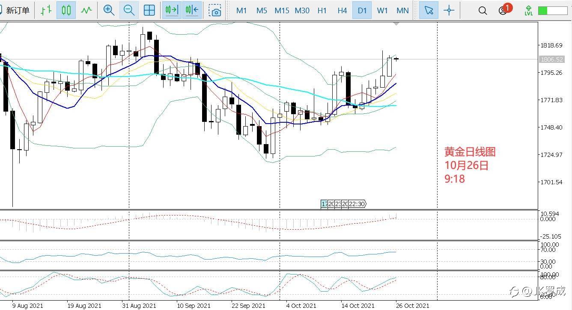Toggle auto scroll to latest bar
The image size is (572, 310).
[x=172, y=10]
